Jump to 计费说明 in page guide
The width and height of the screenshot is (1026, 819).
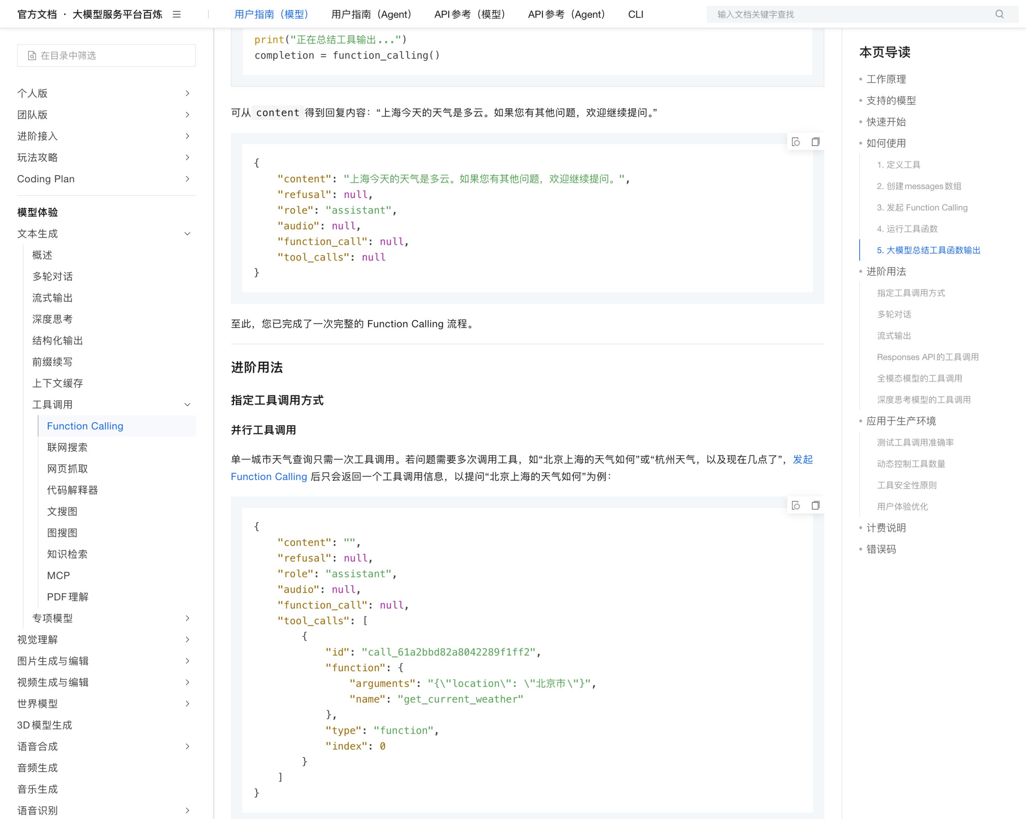(x=886, y=528)
